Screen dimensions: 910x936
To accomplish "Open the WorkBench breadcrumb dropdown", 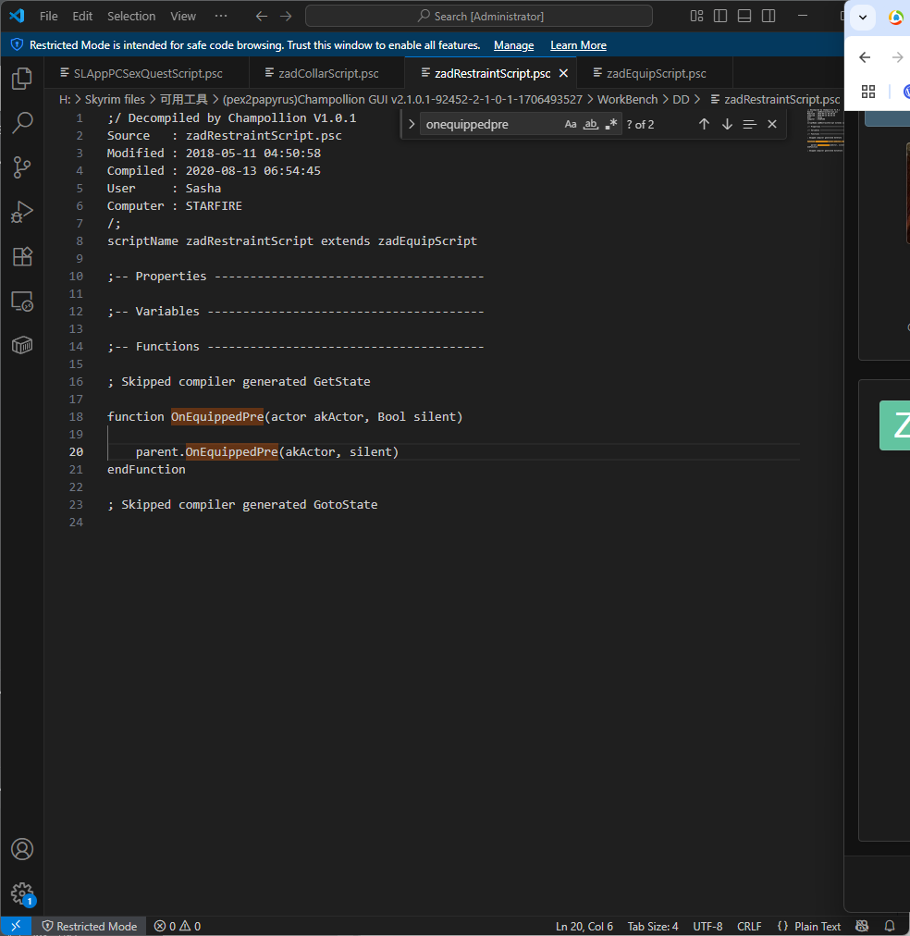I will tap(627, 99).
